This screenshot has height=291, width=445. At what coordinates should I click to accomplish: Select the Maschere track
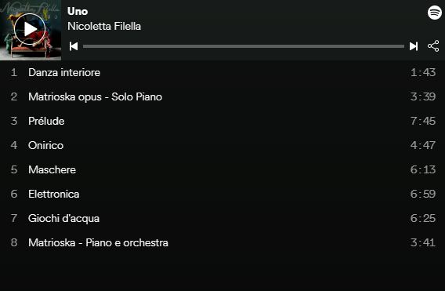(222, 169)
